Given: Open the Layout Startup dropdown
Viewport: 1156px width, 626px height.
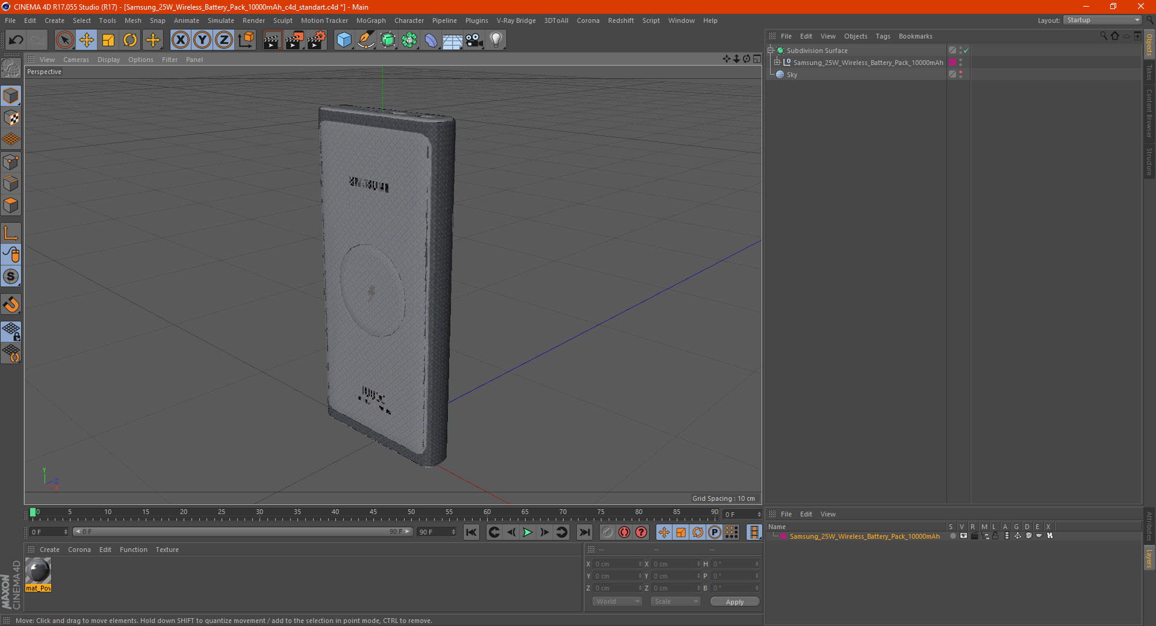Looking at the screenshot, I should 1102,20.
